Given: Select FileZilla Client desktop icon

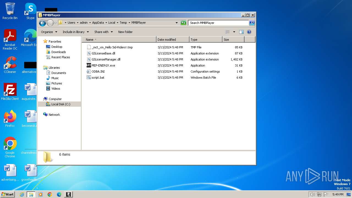Looking at the screenshot, I should coord(10,92).
